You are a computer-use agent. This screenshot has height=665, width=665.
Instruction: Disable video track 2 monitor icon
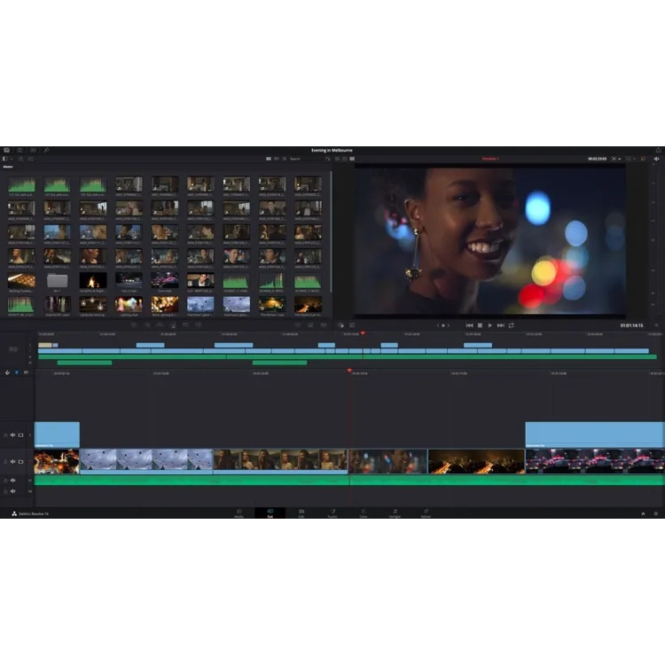coord(20,434)
